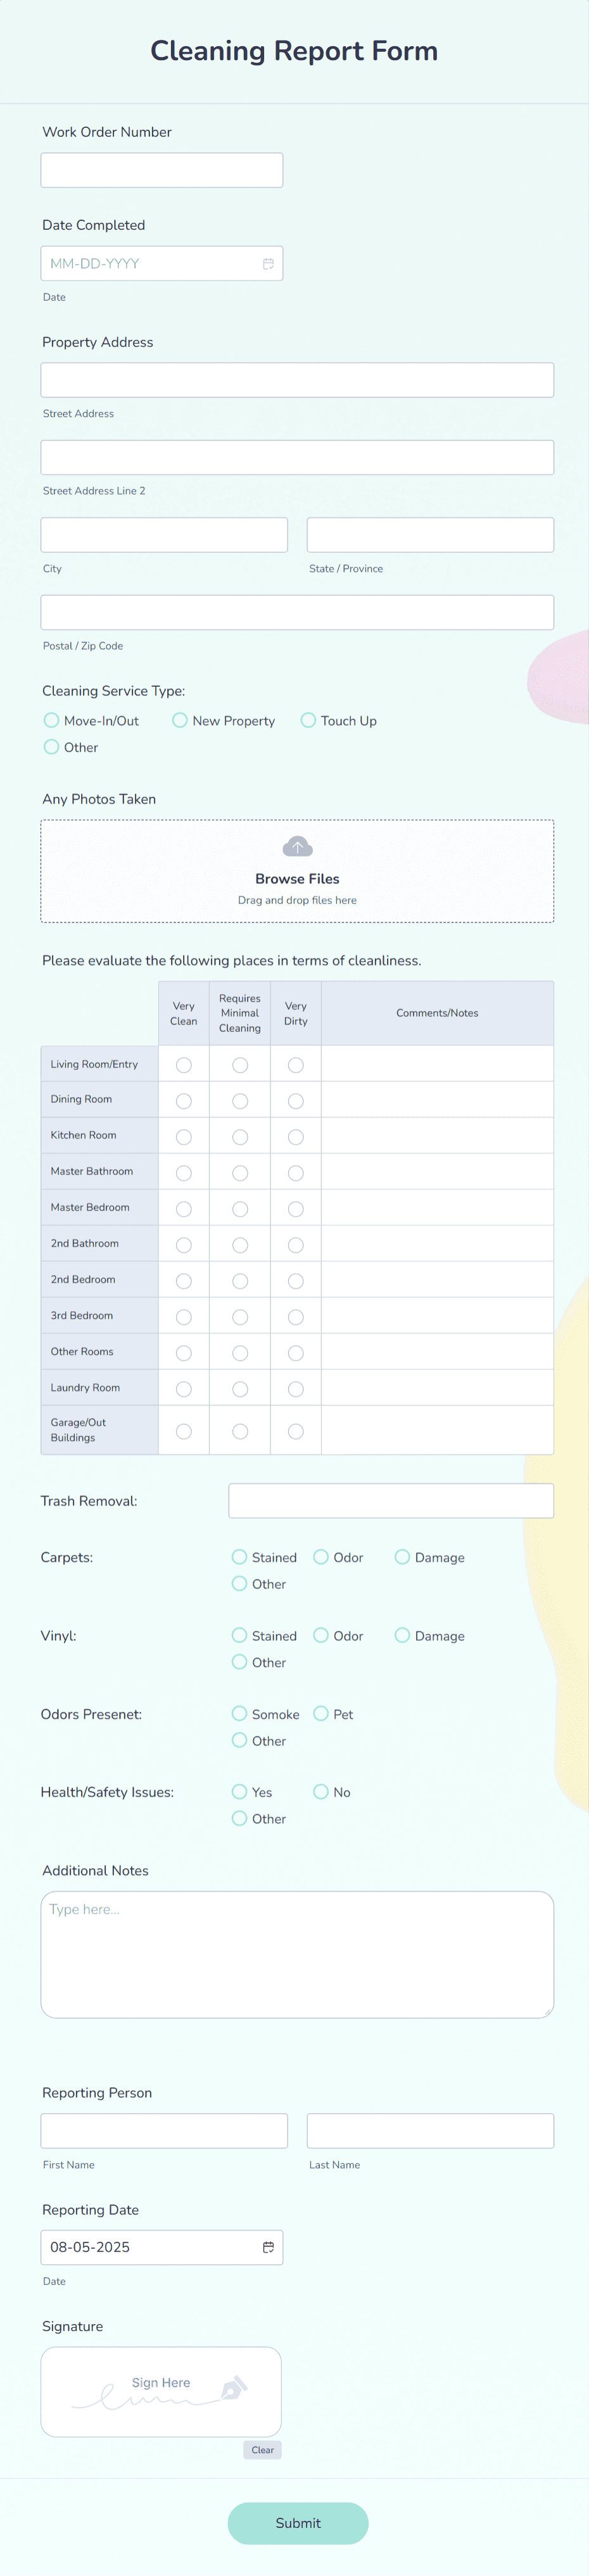Click Browse Files upload area
Image resolution: width=589 pixels, height=2576 pixels.
[297, 878]
